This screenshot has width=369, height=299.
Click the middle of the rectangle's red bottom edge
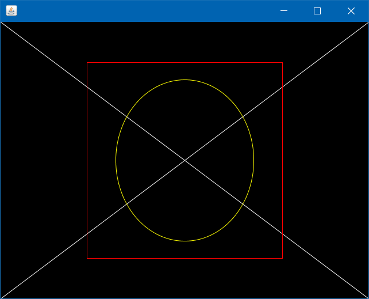(184, 258)
